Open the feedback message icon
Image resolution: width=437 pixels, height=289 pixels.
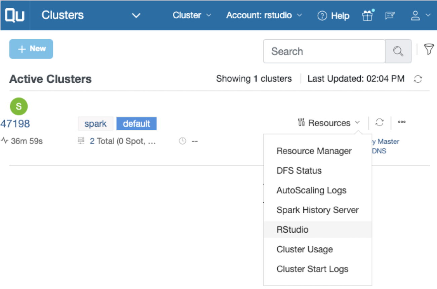(x=390, y=15)
